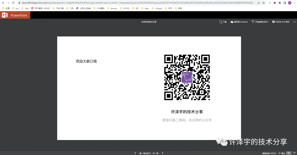Image resolution: width=297 pixels, height=155 pixels.
Task: Click the 第 1 张幻灯片, 共 1 张 indicator
Action: coord(149,153)
